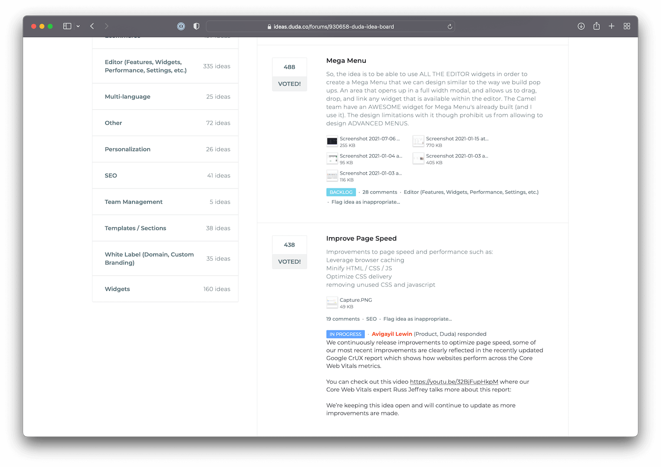Focus the ideas.duda.co address bar
Viewport: 661px width, 467px height.
tap(330, 26)
